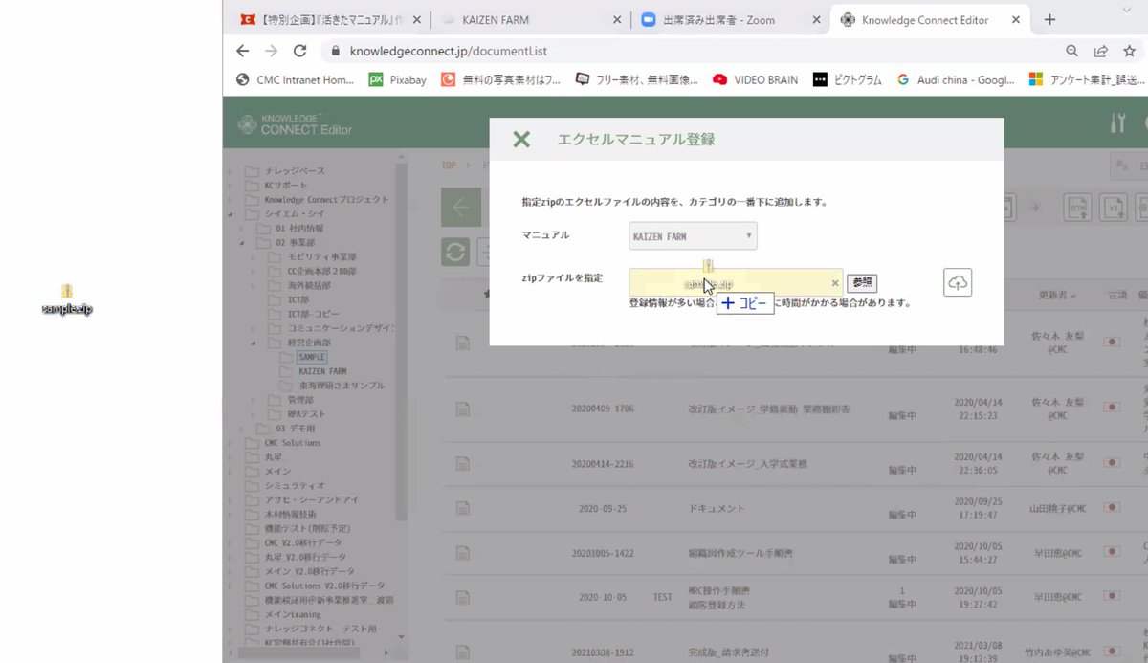Bookmark this page with the star
The height and width of the screenshot is (663, 1148).
pos(1132,51)
